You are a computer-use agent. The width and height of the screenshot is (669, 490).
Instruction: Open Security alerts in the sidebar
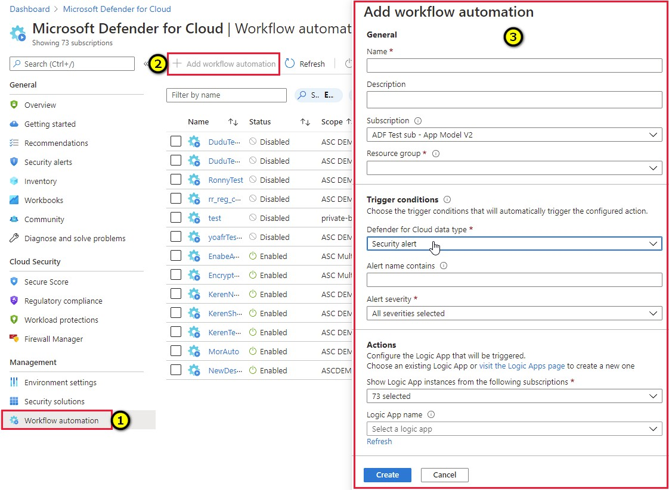tap(48, 162)
